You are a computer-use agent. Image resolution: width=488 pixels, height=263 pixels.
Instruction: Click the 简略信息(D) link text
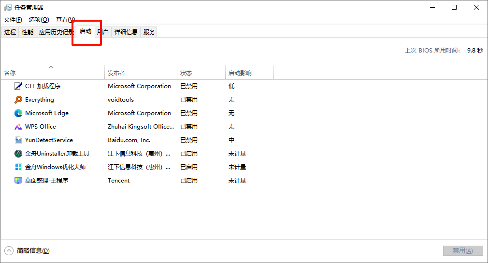[x=33, y=250]
